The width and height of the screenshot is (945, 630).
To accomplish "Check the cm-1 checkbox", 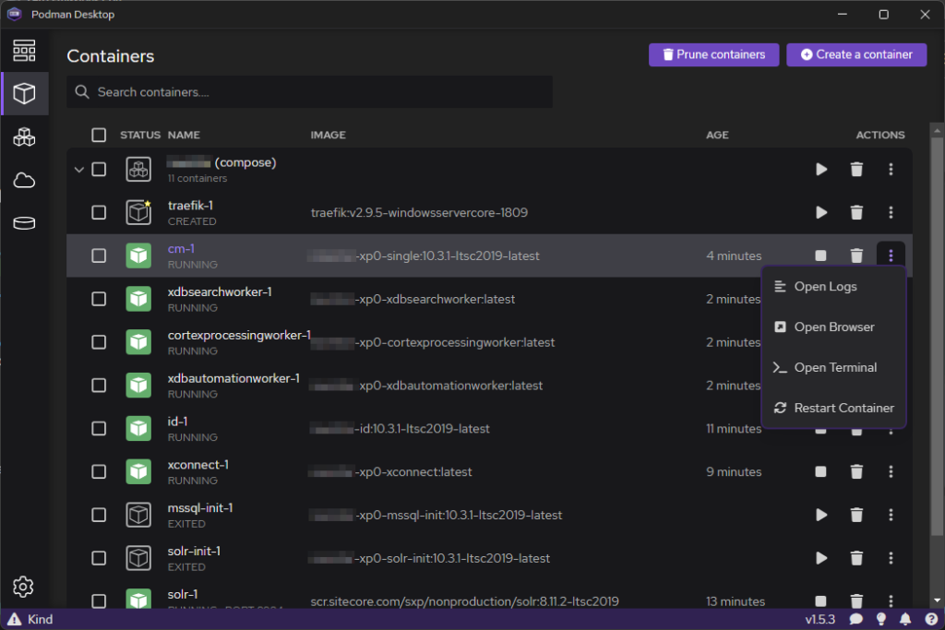I will point(99,256).
